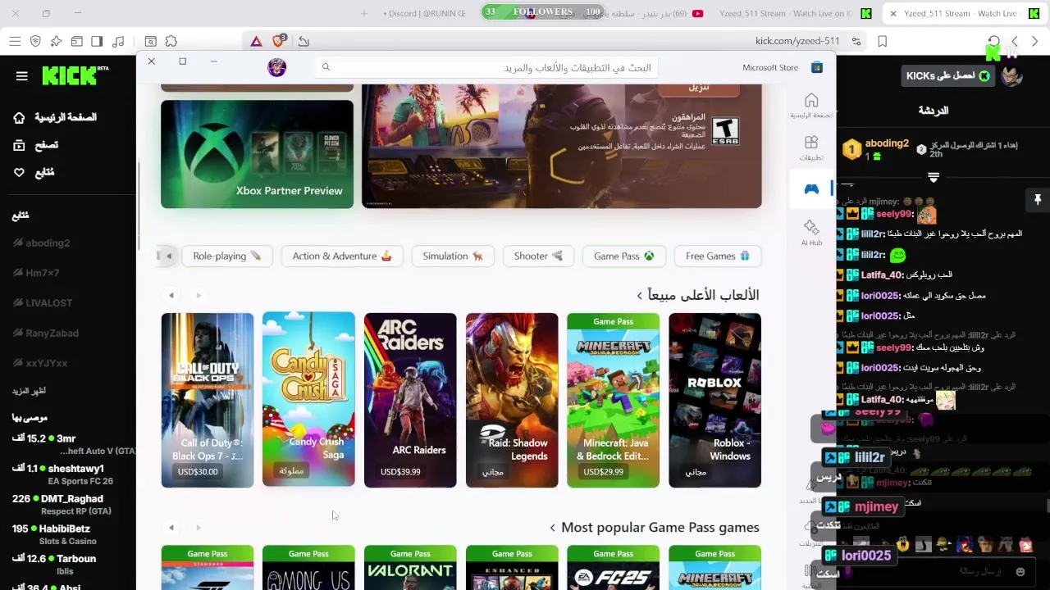Click the pin icon in chat panel

(1037, 200)
